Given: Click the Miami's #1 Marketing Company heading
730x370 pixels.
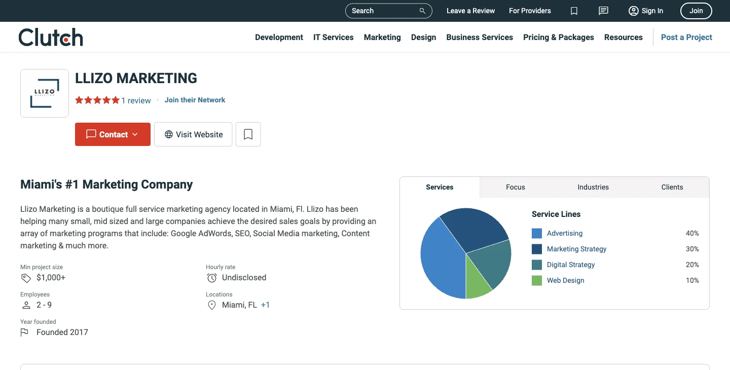Looking at the screenshot, I should point(106,184).
